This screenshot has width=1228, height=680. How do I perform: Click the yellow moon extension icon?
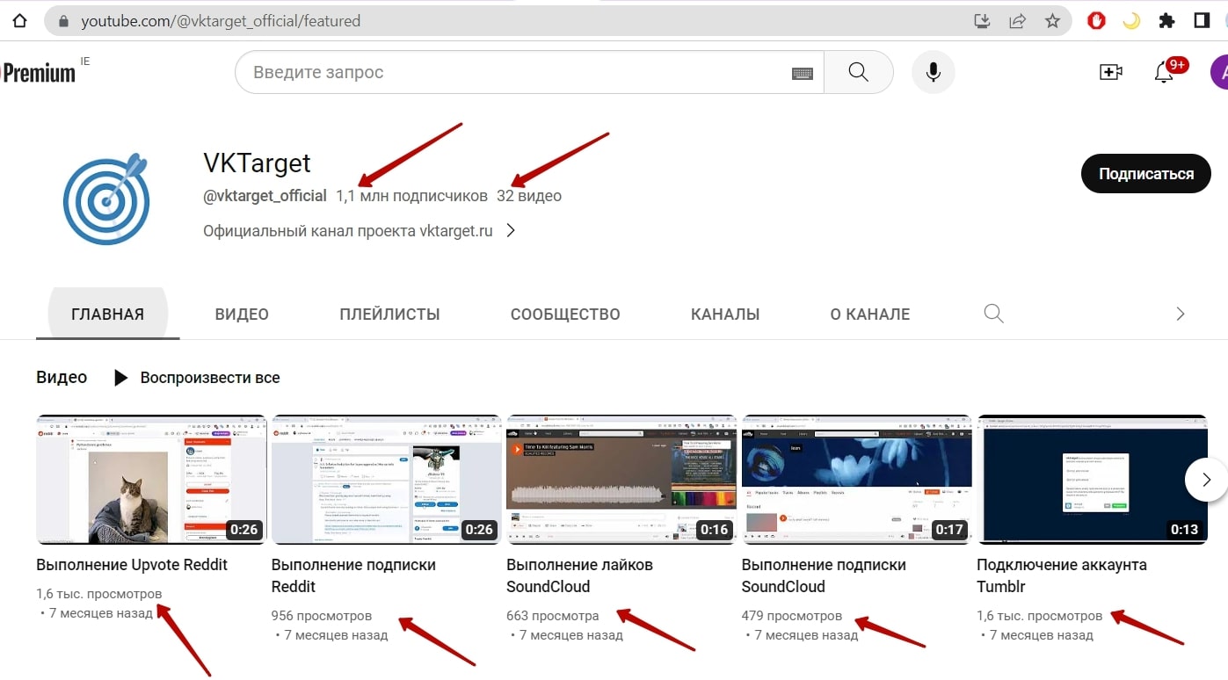tap(1131, 21)
